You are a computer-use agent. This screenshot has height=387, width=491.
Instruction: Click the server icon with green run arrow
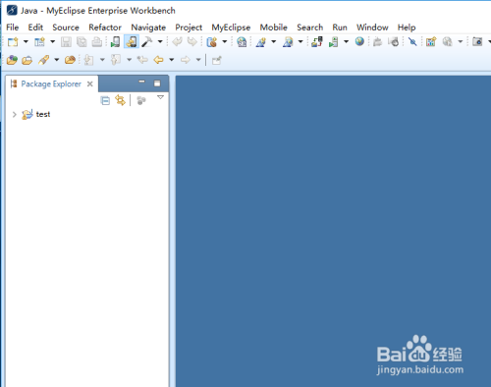(334, 42)
